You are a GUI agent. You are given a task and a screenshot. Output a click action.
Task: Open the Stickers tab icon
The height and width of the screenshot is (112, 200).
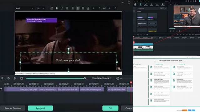coord(157,5)
